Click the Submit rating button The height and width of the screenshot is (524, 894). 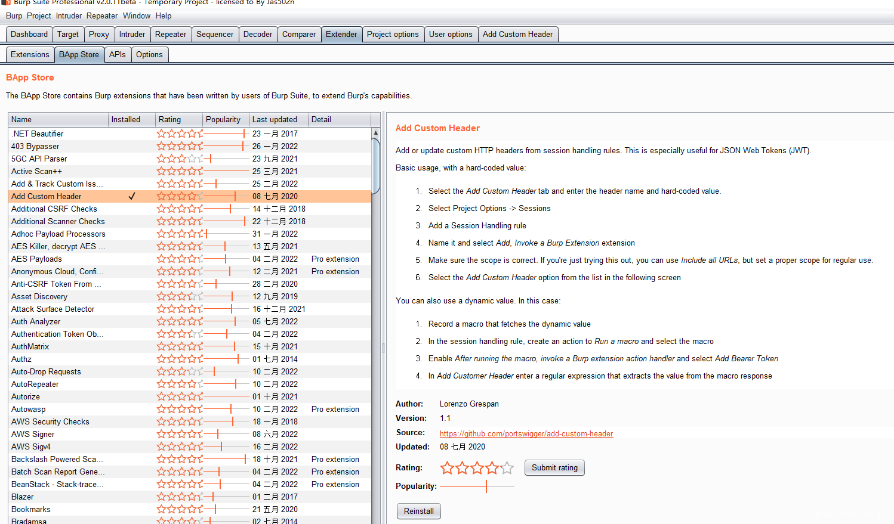(554, 468)
